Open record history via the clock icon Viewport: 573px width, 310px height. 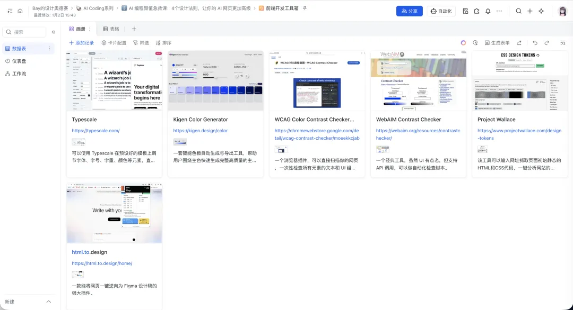pos(475,43)
